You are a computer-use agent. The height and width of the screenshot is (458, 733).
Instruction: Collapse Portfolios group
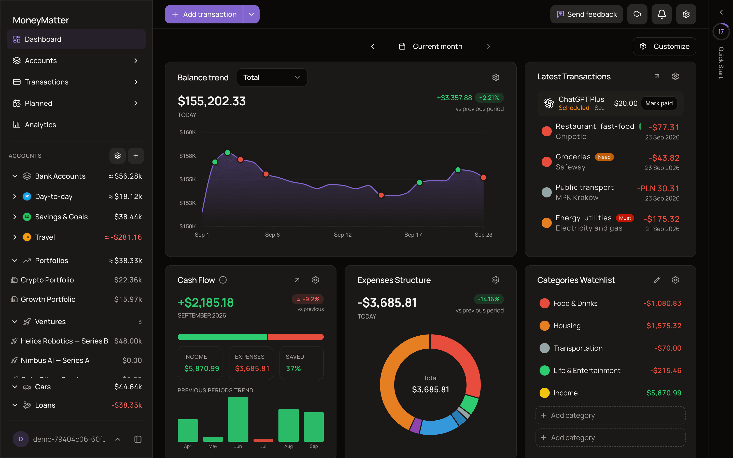point(15,261)
